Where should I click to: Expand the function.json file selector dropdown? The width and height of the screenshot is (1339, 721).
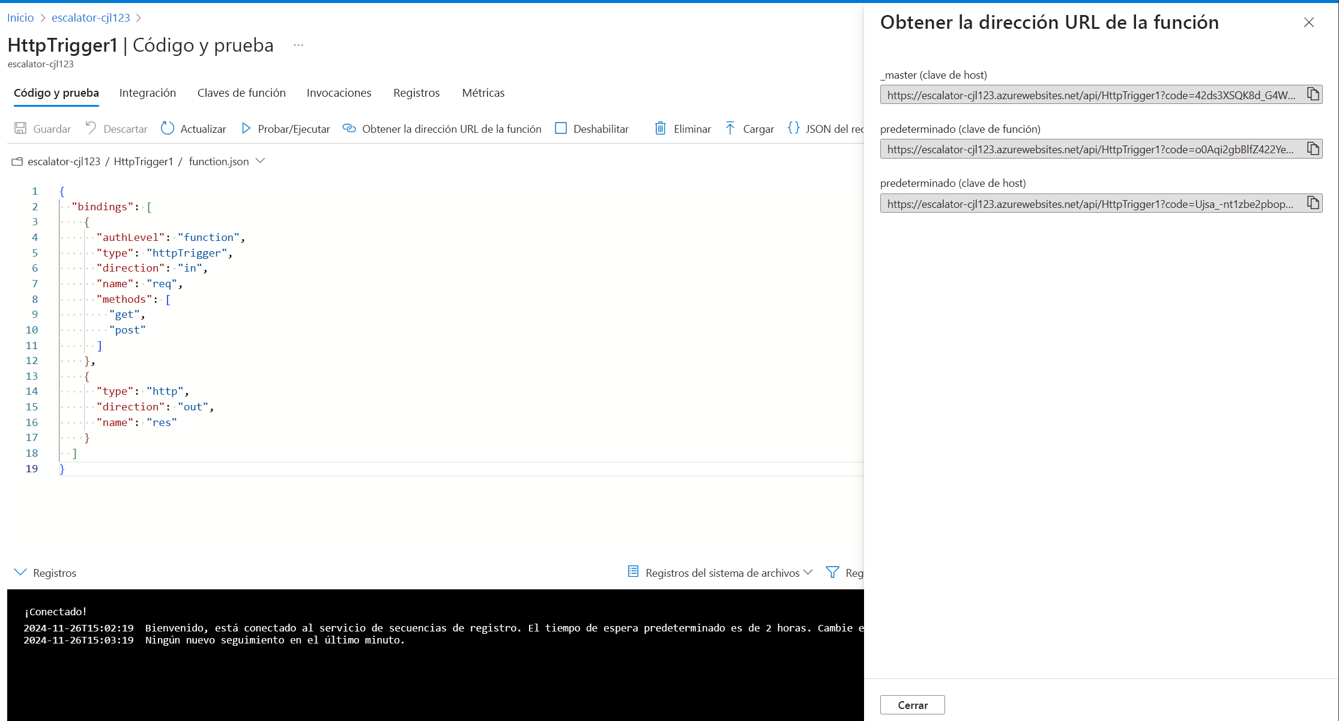pos(260,160)
